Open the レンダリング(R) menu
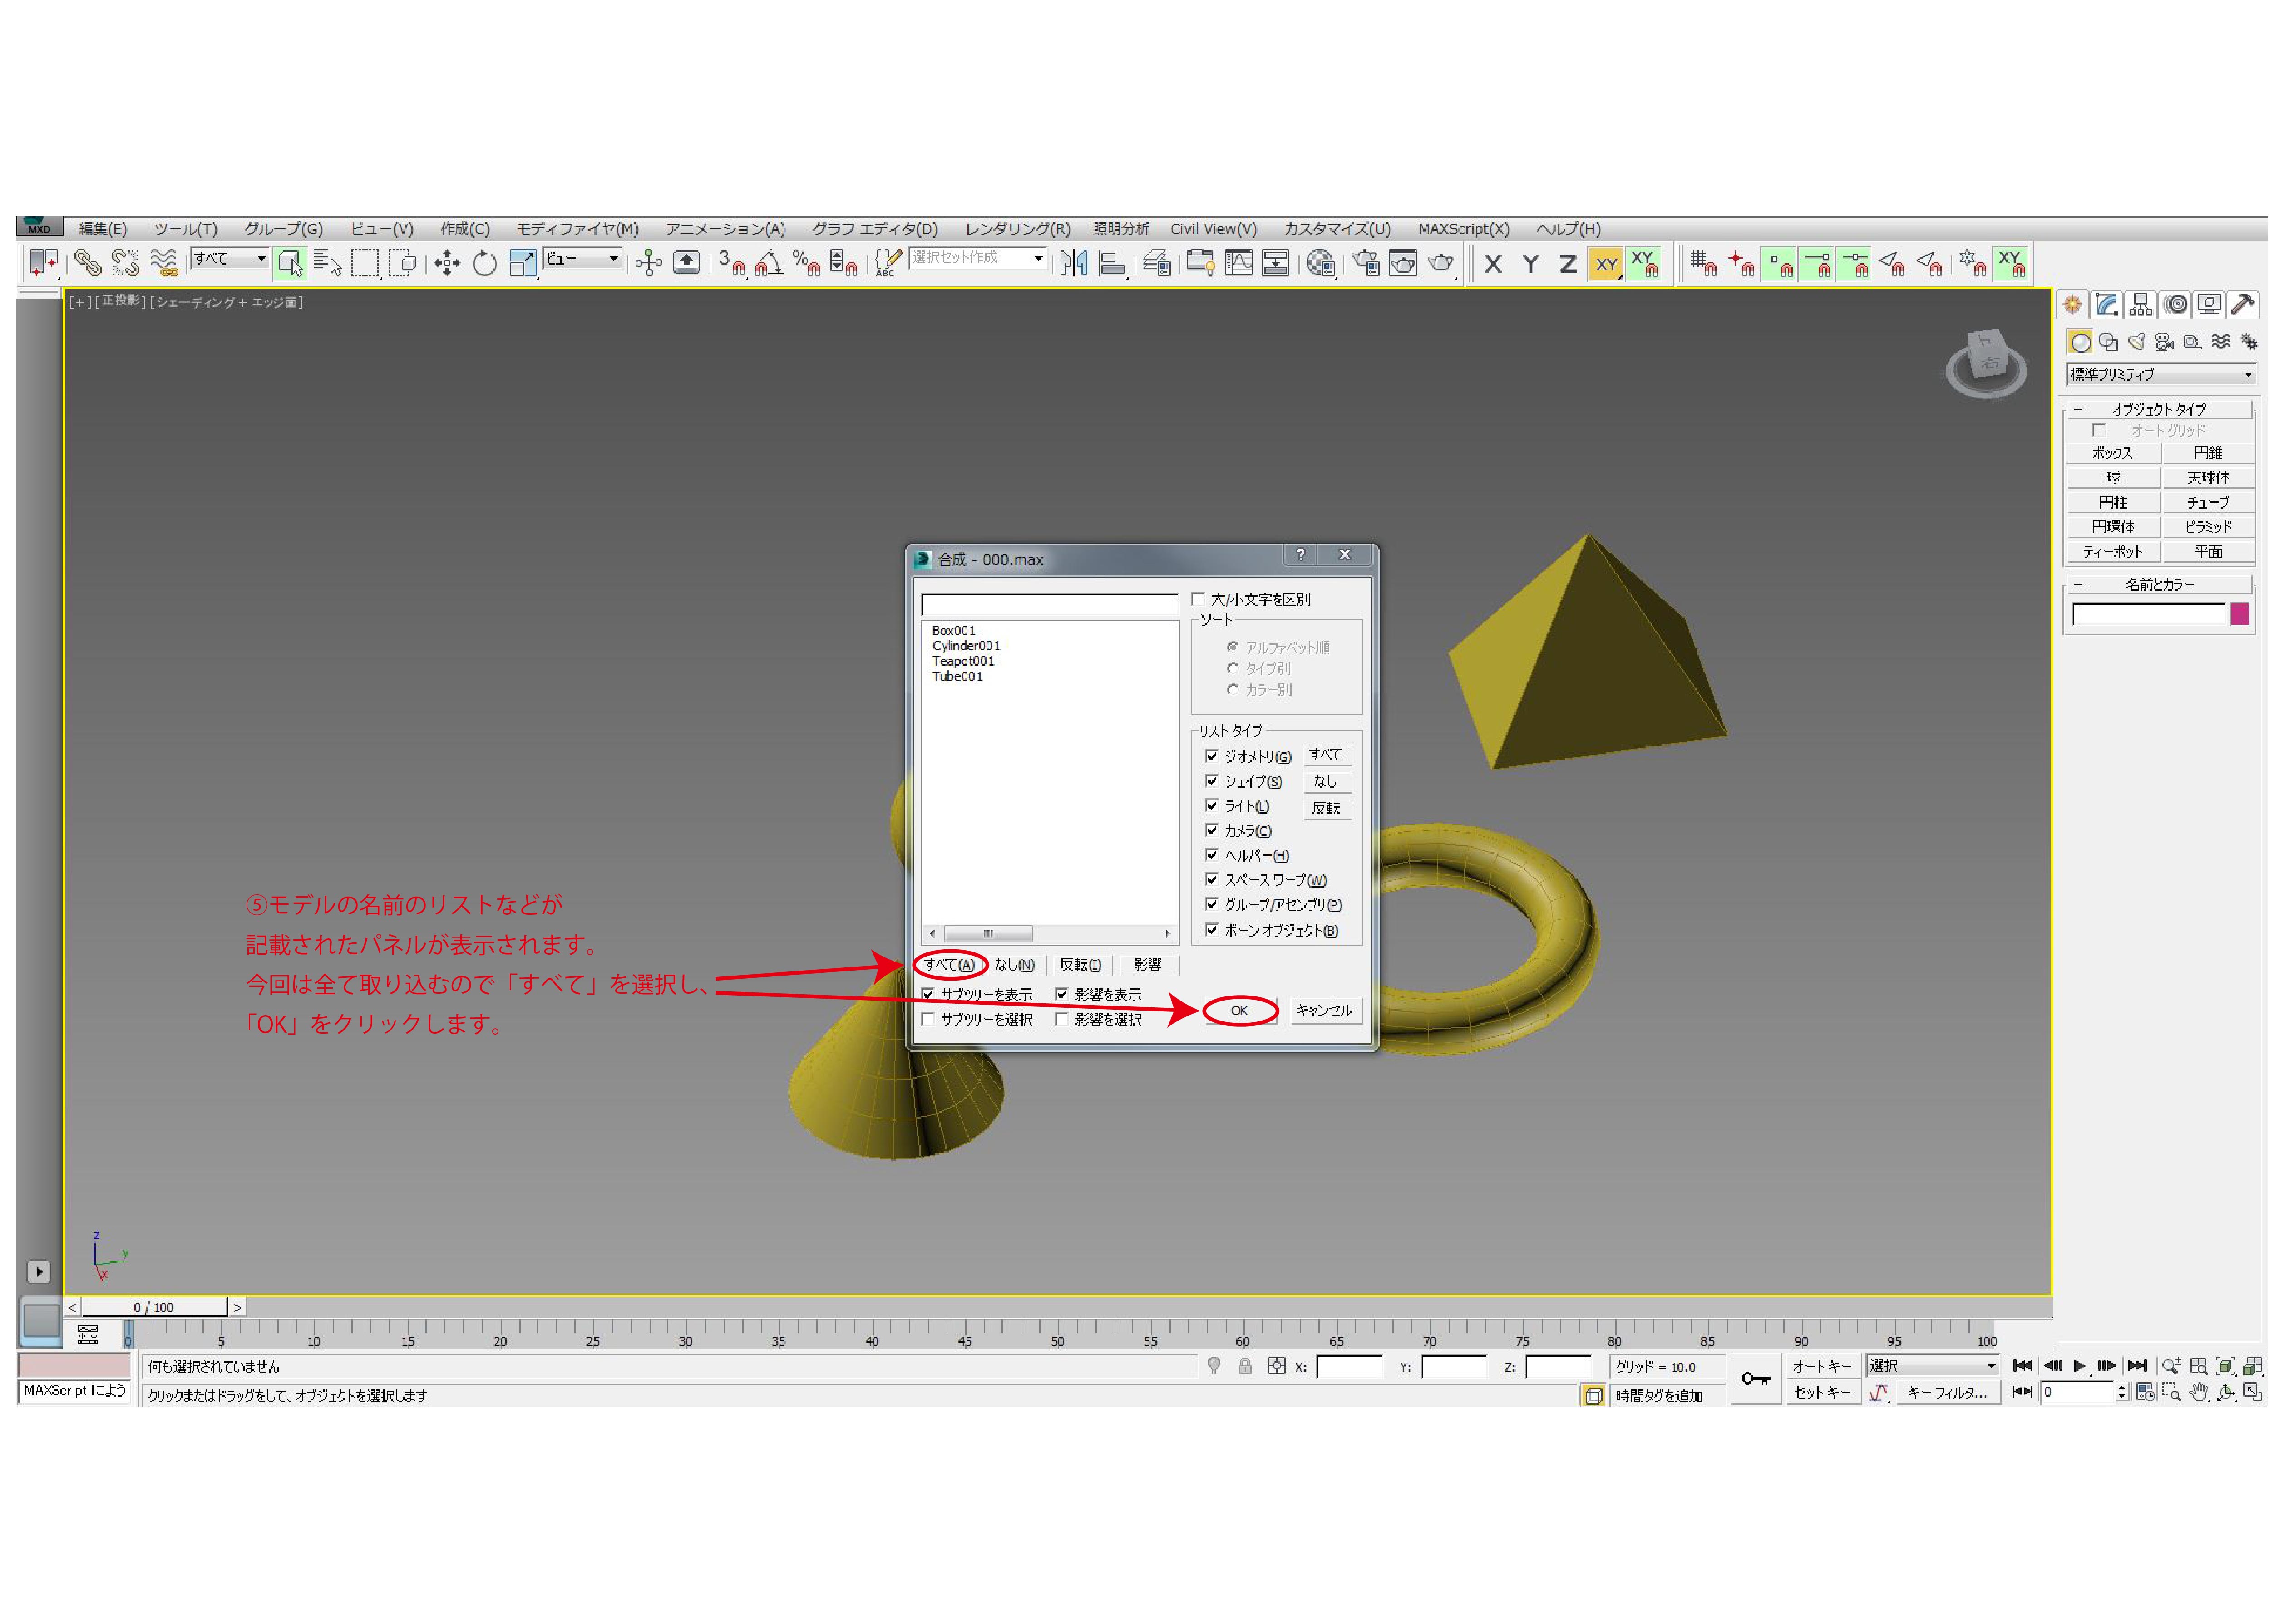 (x=1016, y=229)
